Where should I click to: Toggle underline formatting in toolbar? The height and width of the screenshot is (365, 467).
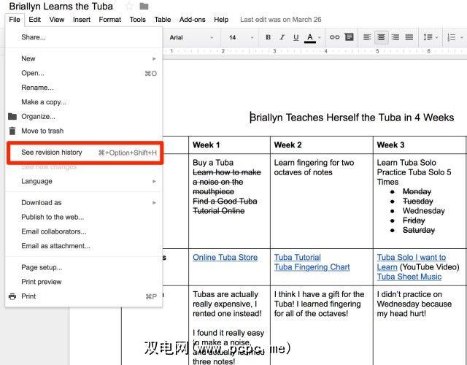click(x=296, y=37)
